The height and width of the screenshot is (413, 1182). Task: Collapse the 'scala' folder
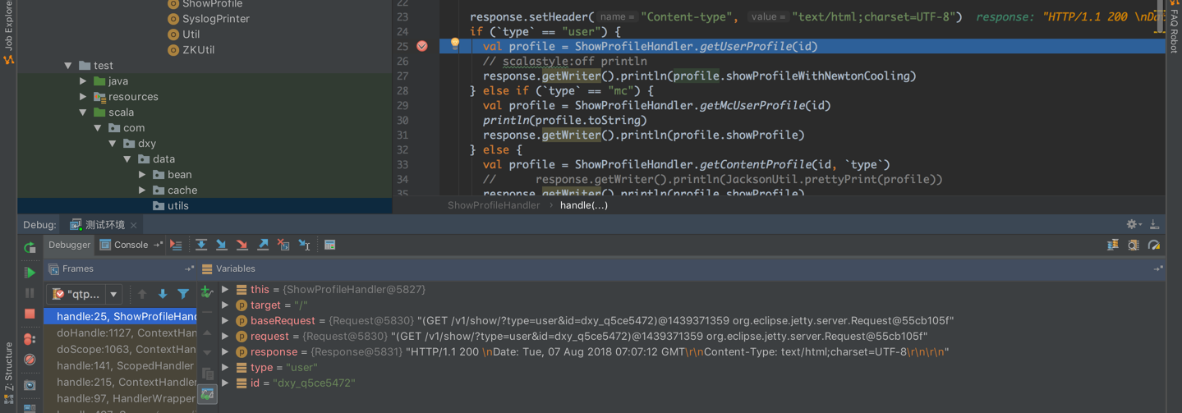[x=83, y=112]
